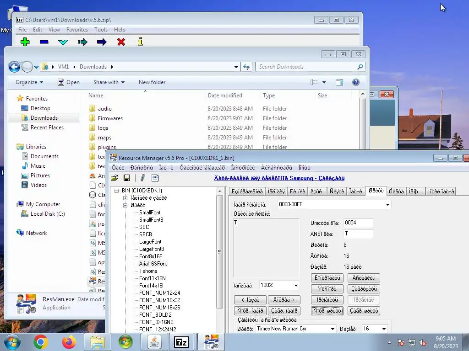Select the last visible tab in Resource Manager
The height and width of the screenshot is (351, 469).
(441, 191)
